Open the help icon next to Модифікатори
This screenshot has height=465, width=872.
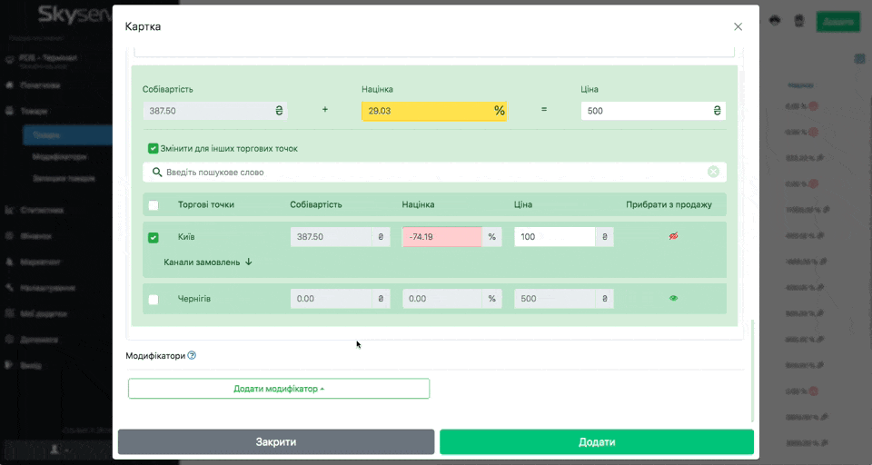[x=192, y=356]
